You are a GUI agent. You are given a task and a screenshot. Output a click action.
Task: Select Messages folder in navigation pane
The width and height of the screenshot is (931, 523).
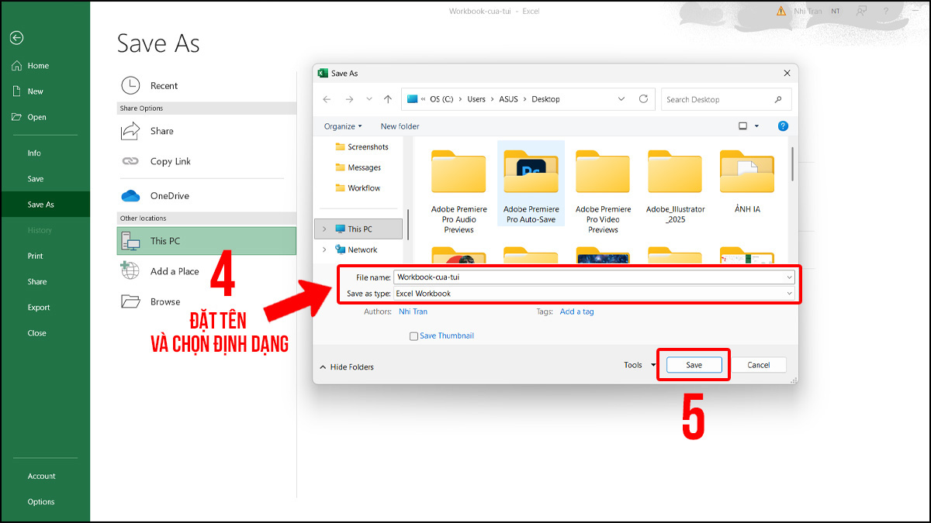[x=358, y=167]
